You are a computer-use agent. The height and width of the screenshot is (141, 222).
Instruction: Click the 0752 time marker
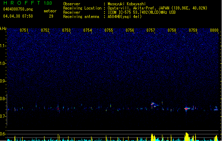point(45,30)
